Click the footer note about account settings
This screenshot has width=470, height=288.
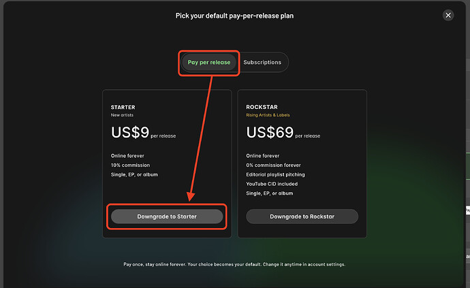(x=234, y=263)
